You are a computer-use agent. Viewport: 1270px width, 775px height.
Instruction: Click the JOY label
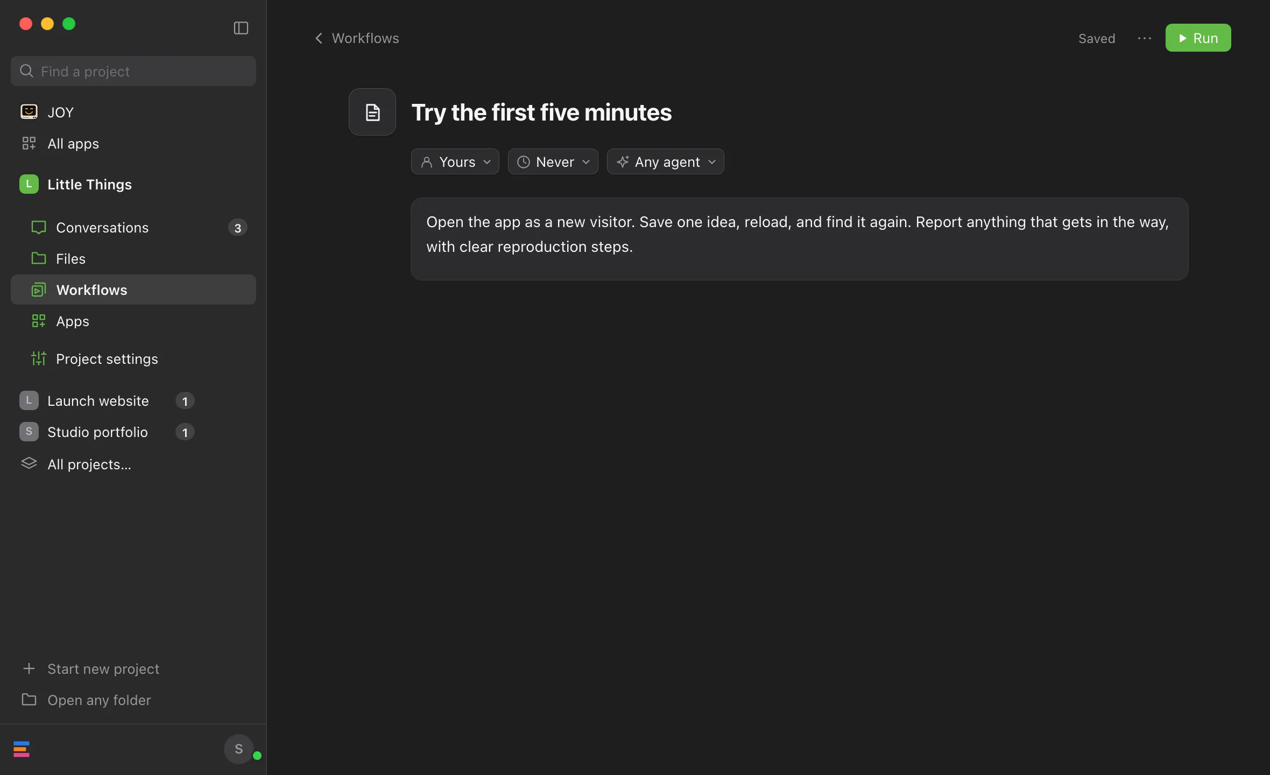pyautogui.click(x=60, y=112)
